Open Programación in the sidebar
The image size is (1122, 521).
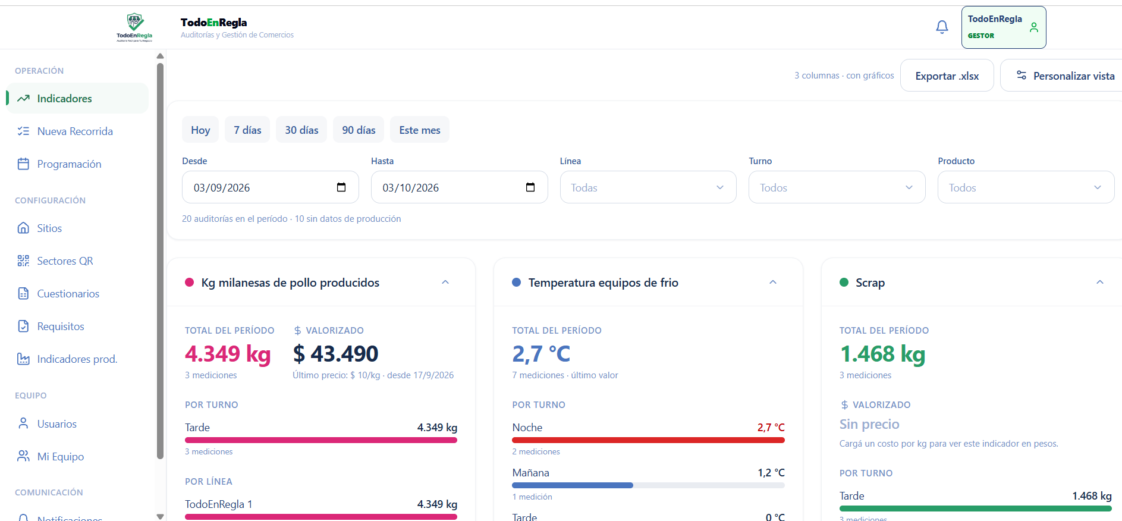[x=77, y=164]
